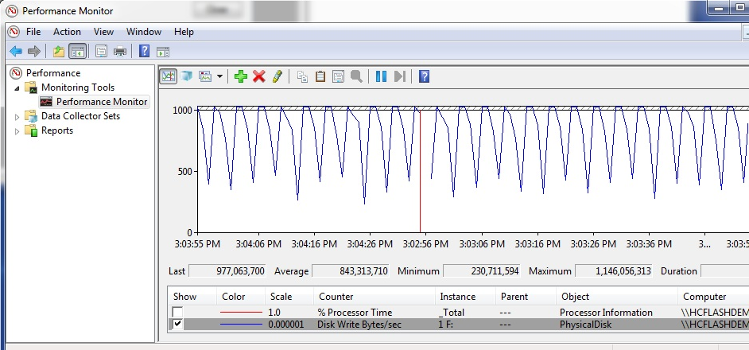Viewport: 749px width, 350px height.
Task: Click the up one level folder icon
Action: [x=59, y=51]
